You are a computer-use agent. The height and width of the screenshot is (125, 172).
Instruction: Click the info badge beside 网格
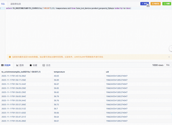tap(10, 65)
